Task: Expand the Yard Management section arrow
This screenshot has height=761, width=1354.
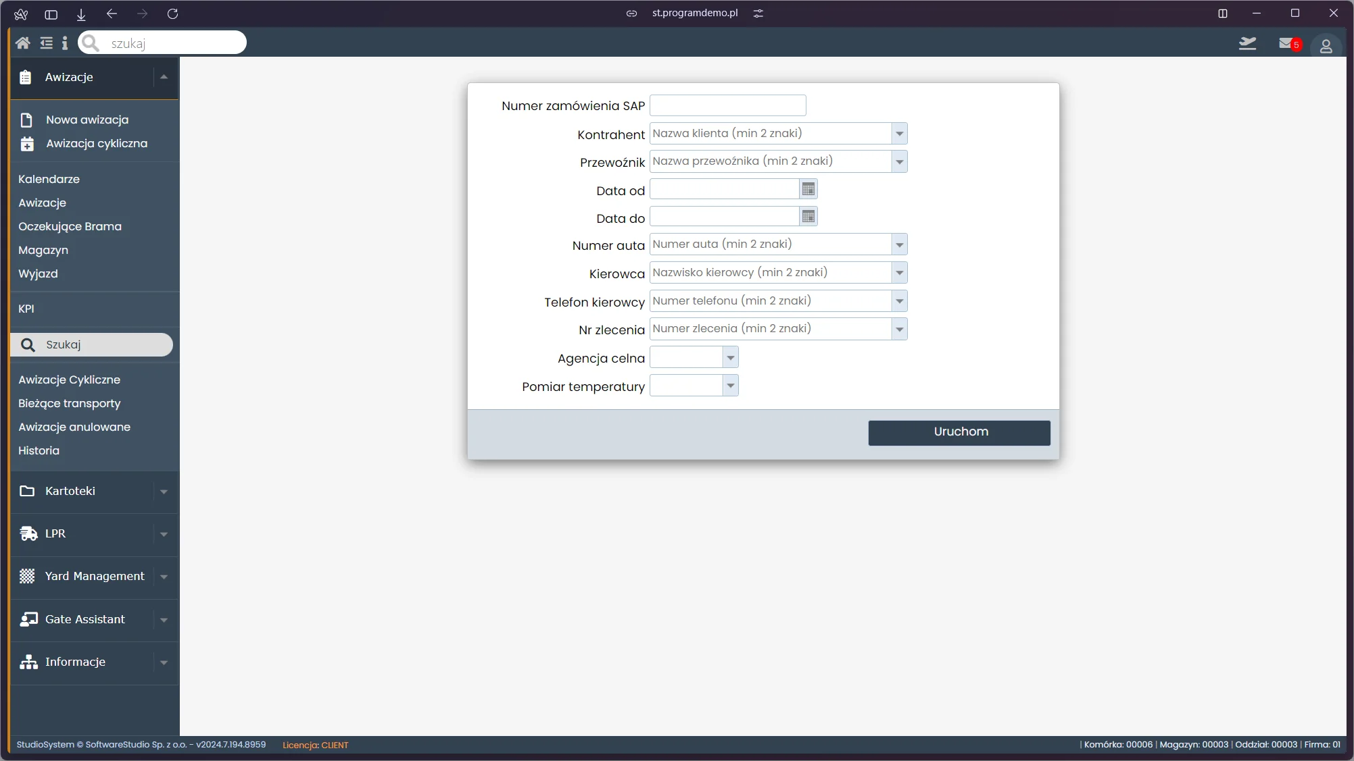Action: [164, 577]
